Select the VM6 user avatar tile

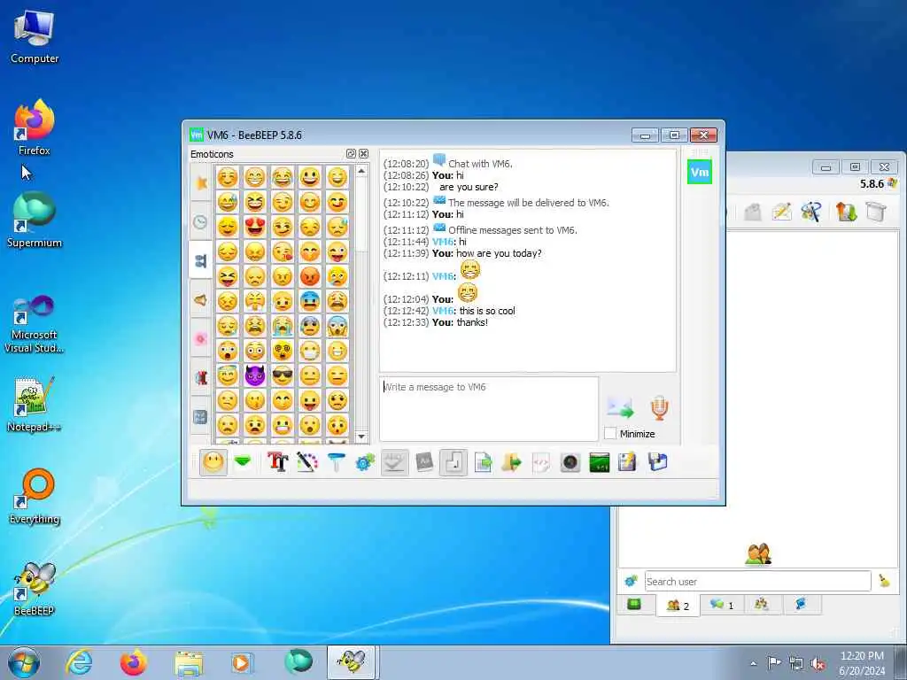(700, 173)
